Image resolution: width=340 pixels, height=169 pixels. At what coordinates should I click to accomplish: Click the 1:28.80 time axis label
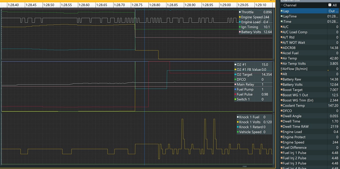click(x=155, y=5)
